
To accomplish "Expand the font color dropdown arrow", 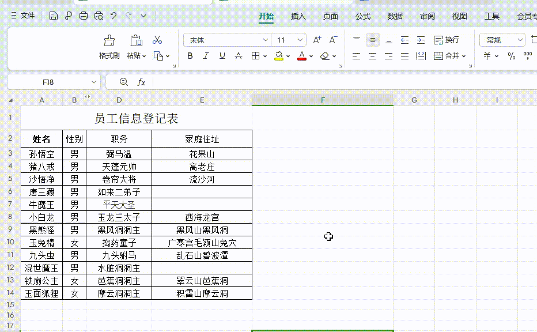I will point(311,56).
